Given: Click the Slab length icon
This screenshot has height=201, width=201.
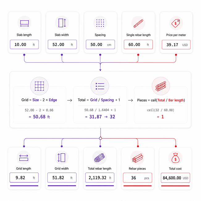Looking at the screenshot, I should pos(24,23).
